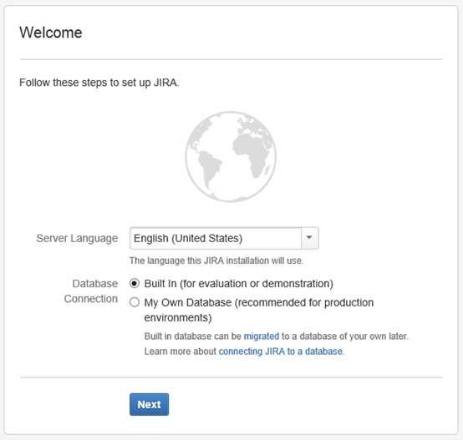Viewport: 463px width, 440px height.
Task: Click the word 'environments)' under My Own Database
Action: point(178,318)
